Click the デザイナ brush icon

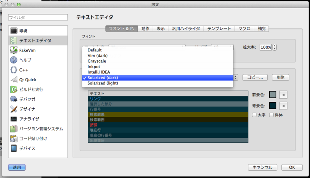[x=14, y=109]
